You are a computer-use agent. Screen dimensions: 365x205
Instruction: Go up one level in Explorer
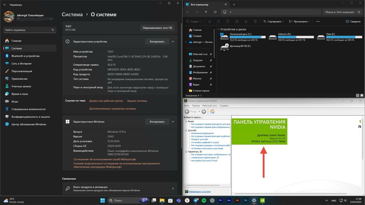pyautogui.click(x=206, y=12)
